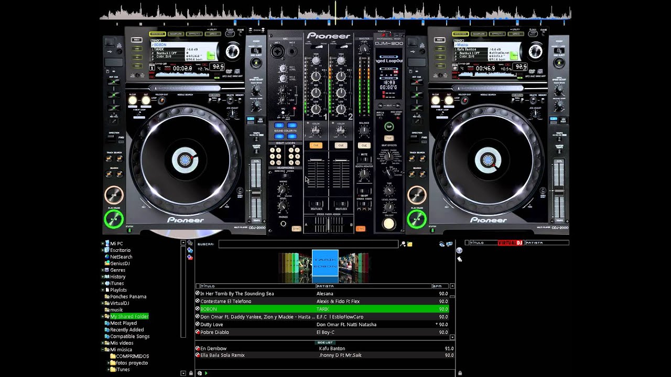The width and height of the screenshot is (671, 377).
Task: Select Most Played in the folder tree
Action: coord(123,323)
